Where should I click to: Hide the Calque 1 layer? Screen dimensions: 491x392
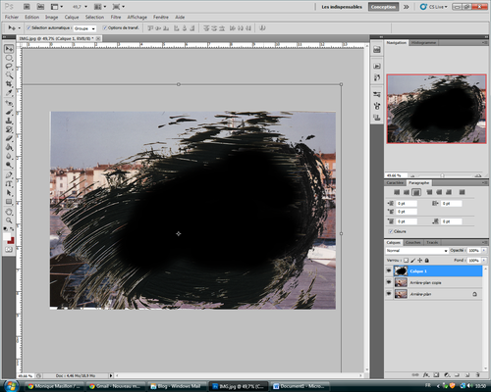(389, 270)
